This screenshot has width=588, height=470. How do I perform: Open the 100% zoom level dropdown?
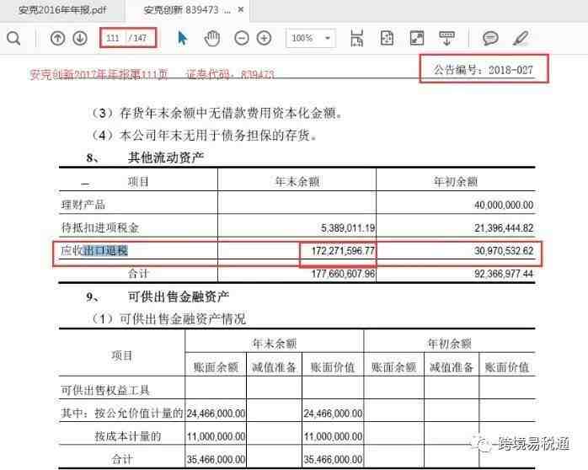312,39
